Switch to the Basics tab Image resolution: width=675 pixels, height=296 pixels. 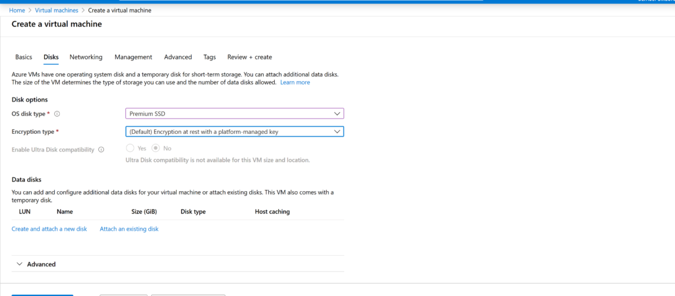point(24,57)
